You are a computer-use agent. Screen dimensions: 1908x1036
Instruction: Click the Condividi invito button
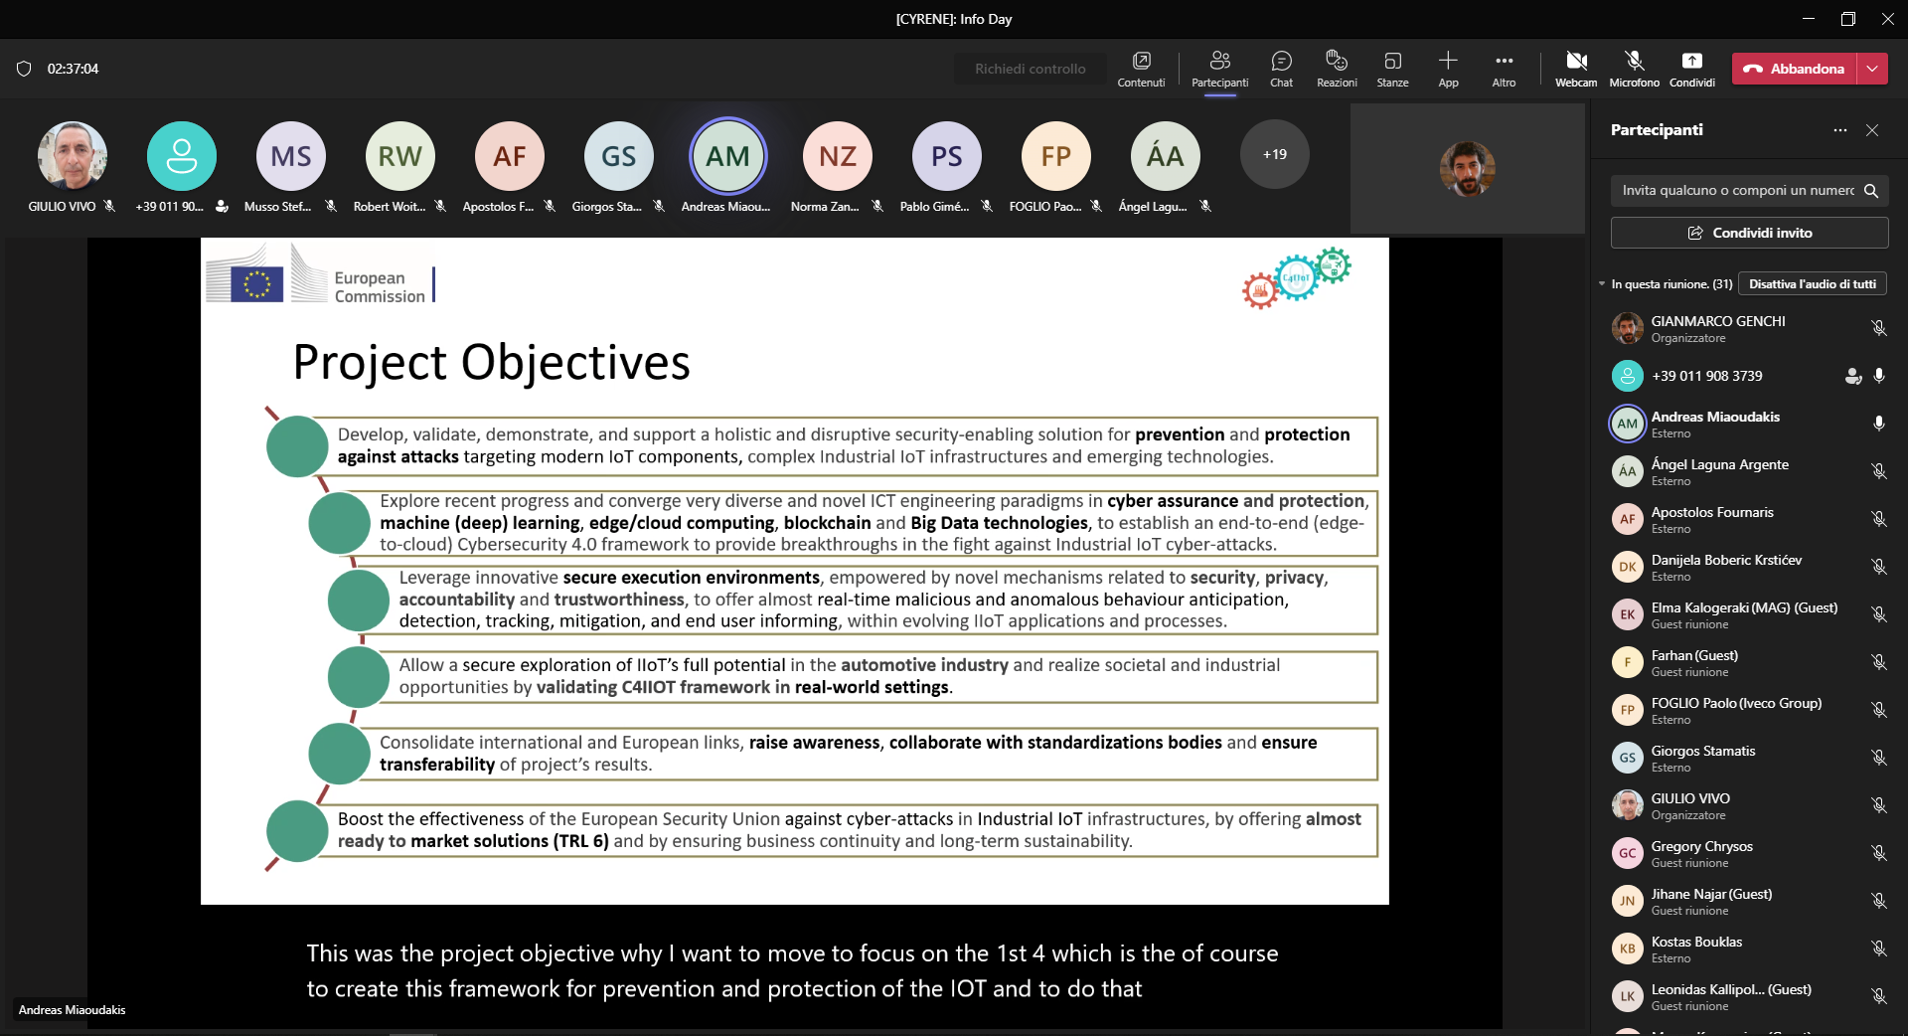coord(1749,233)
